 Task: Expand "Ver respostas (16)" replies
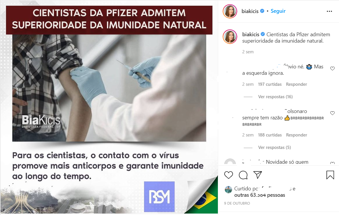[x=275, y=97]
